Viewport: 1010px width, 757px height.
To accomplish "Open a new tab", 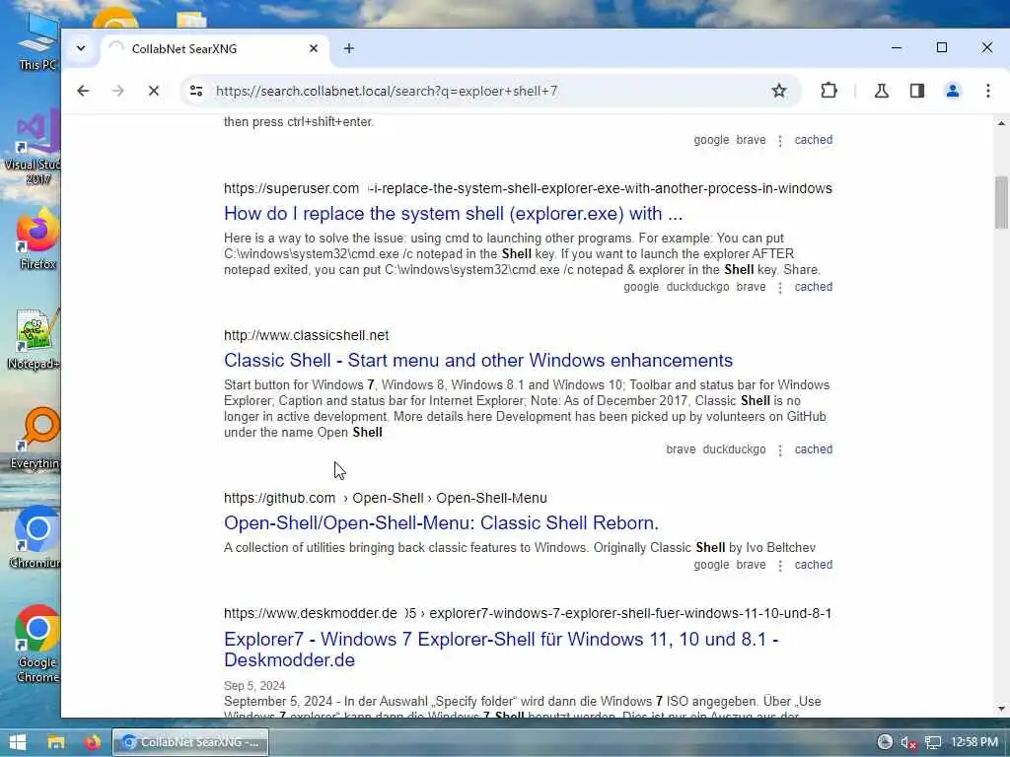I will pos(348,48).
